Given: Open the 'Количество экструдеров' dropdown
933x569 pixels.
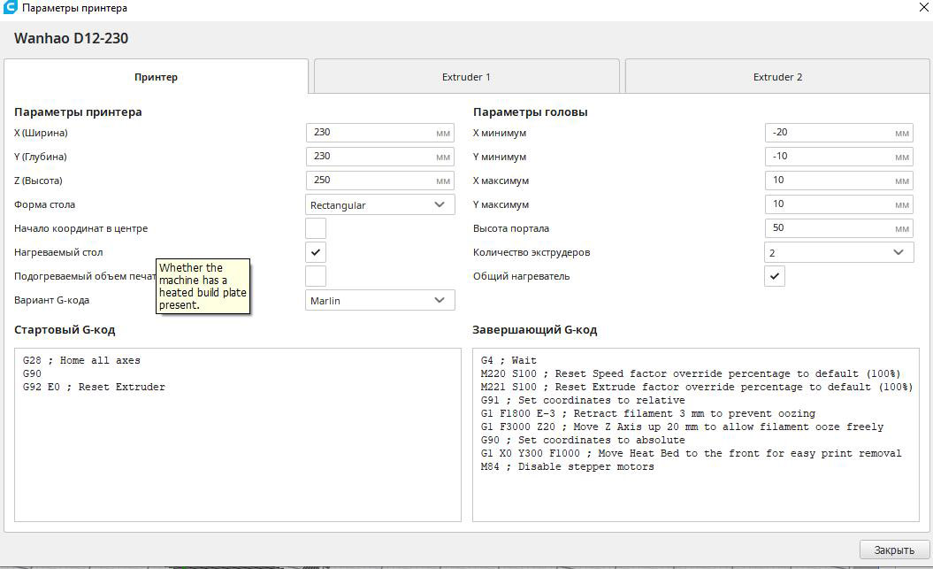Looking at the screenshot, I should (838, 252).
